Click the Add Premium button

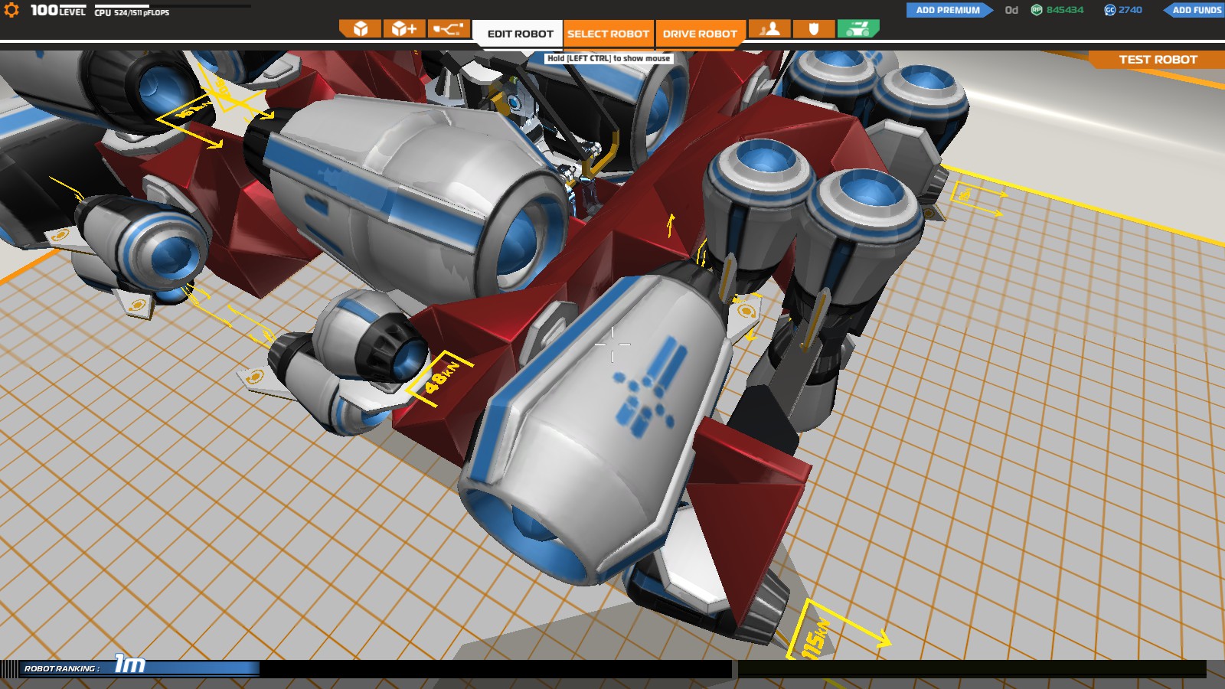[949, 10]
